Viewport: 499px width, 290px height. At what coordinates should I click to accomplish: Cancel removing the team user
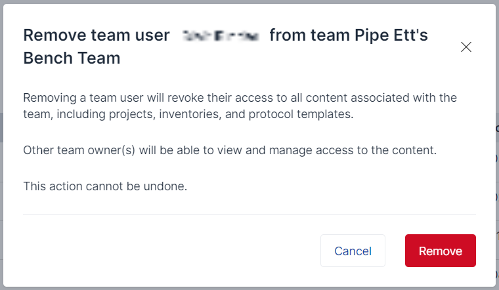[x=353, y=251]
